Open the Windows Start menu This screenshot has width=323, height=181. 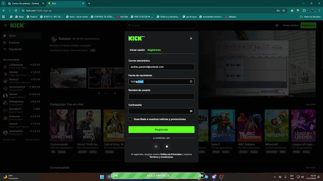(102, 177)
